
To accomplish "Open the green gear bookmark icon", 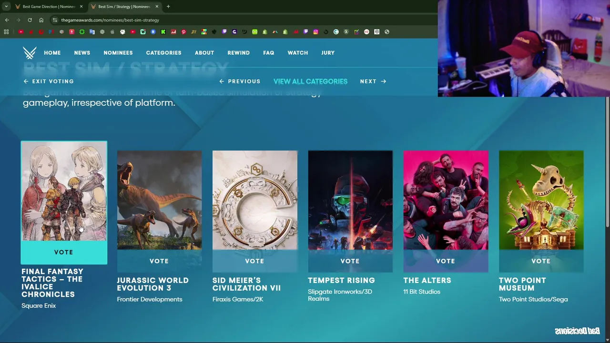I will (82, 32).
